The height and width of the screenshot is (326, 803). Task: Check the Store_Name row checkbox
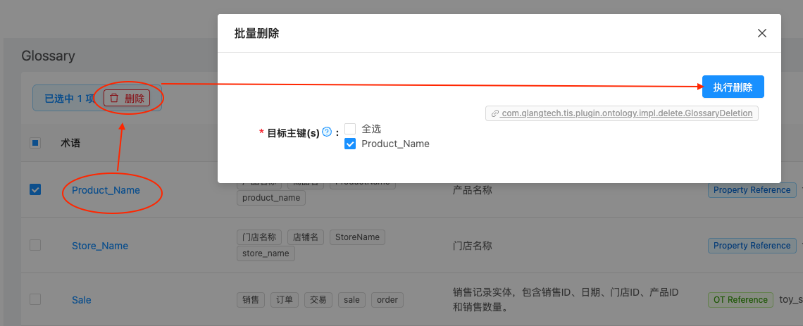[x=35, y=246]
